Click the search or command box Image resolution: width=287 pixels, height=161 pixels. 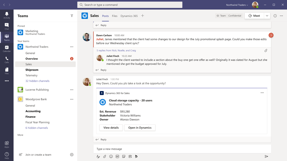pos(130,5)
